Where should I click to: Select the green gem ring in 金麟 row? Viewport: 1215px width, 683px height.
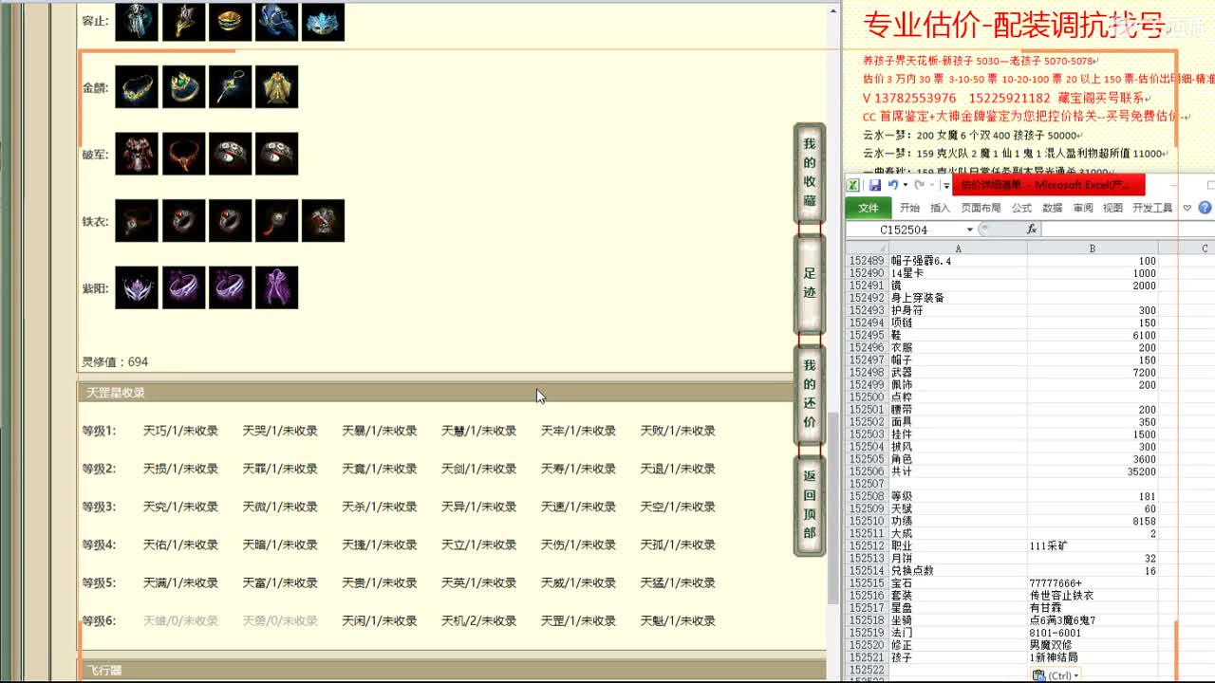tap(183, 87)
